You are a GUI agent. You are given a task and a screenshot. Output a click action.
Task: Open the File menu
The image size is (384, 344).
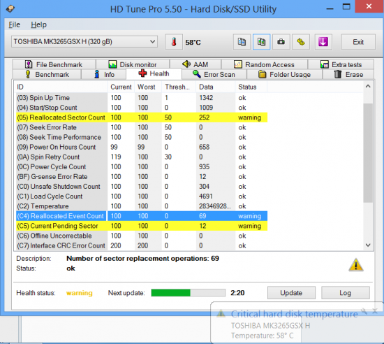14,24
